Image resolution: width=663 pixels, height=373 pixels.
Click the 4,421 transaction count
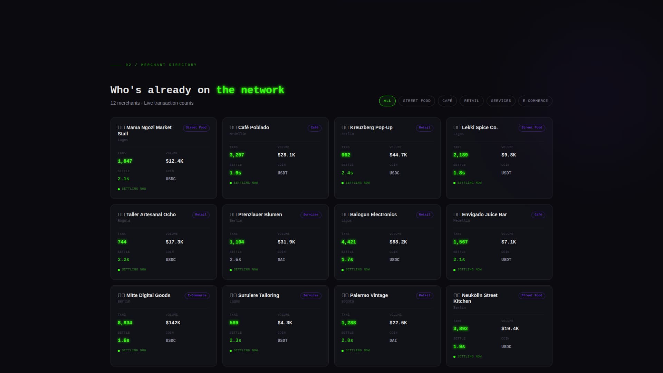click(349, 242)
